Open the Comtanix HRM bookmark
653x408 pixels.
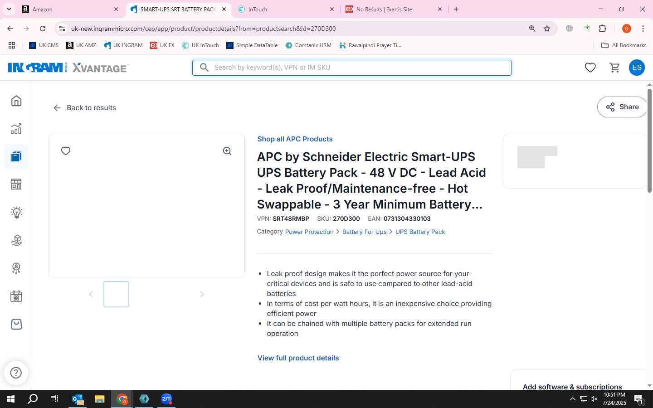[308, 45]
